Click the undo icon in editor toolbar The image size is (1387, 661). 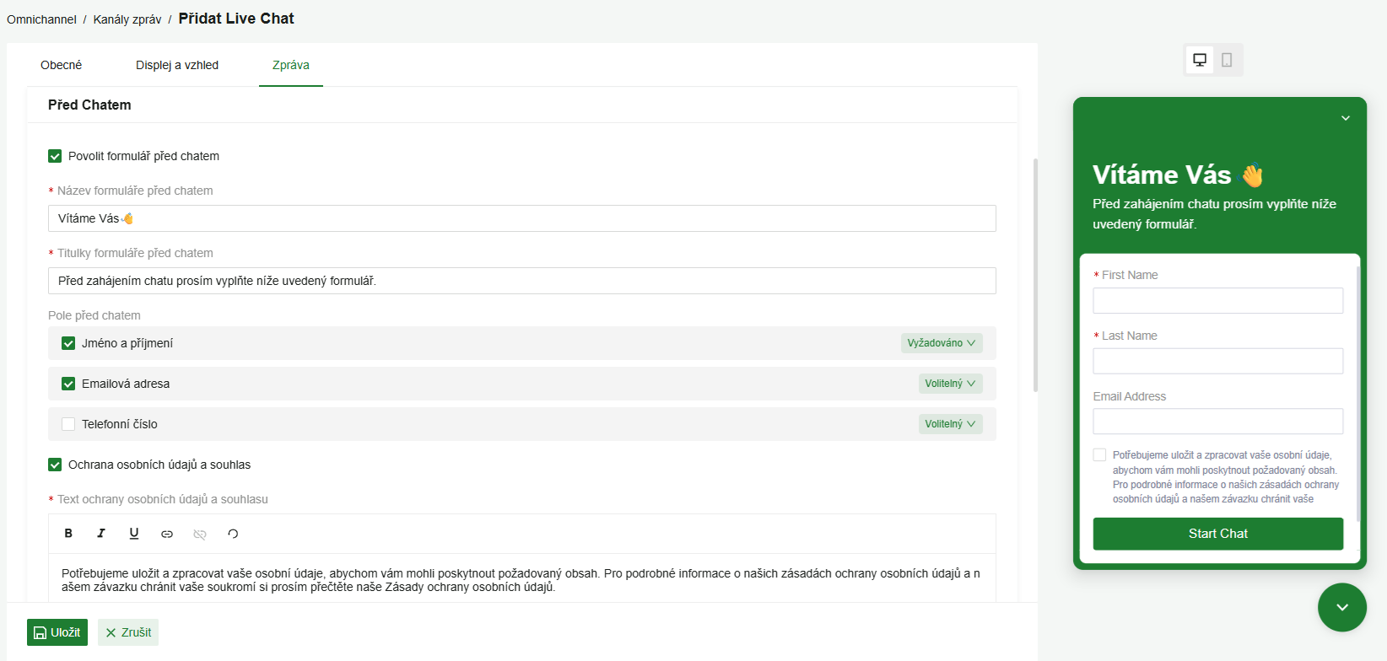tap(233, 534)
